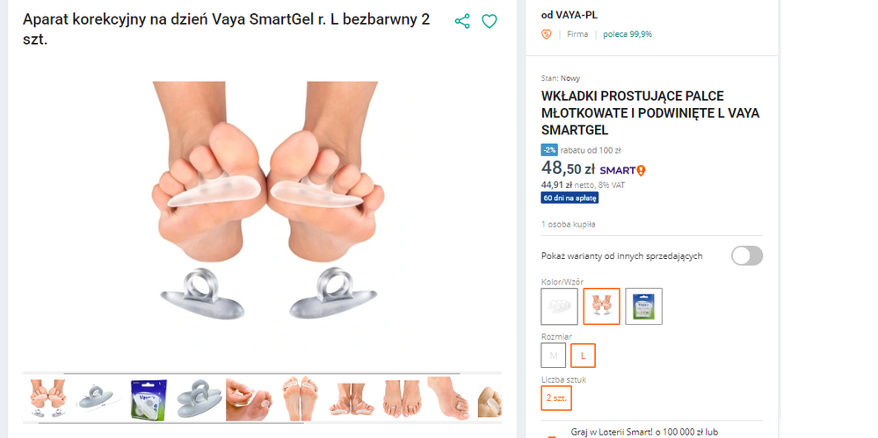Click the orange Super Seller badge icon
The image size is (878, 438).
(x=547, y=34)
